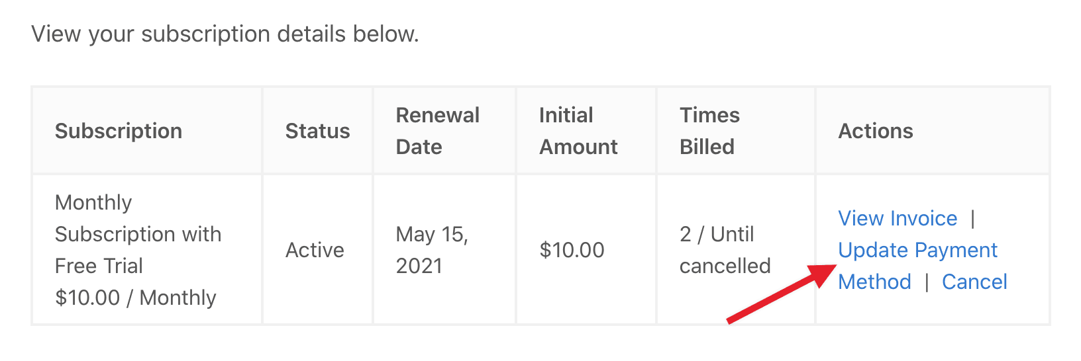Click the Renewal Date column header
The width and height of the screenshot is (1081, 361).
pyautogui.click(x=437, y=131)
